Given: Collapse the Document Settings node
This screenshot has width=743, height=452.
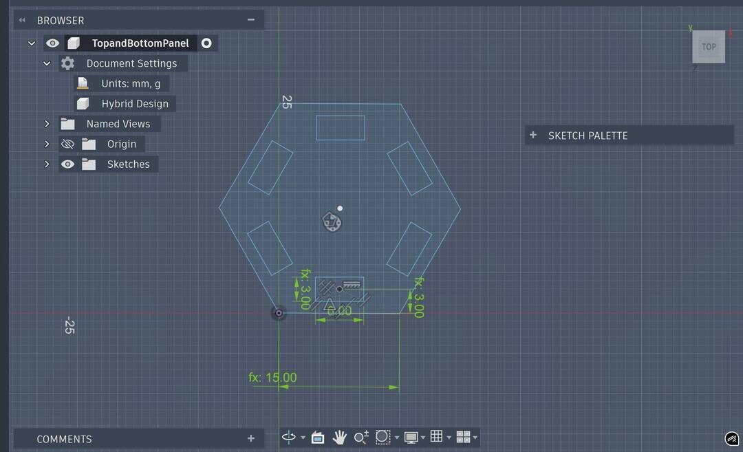Looking at the screenshot, I should tap(47, 63).
